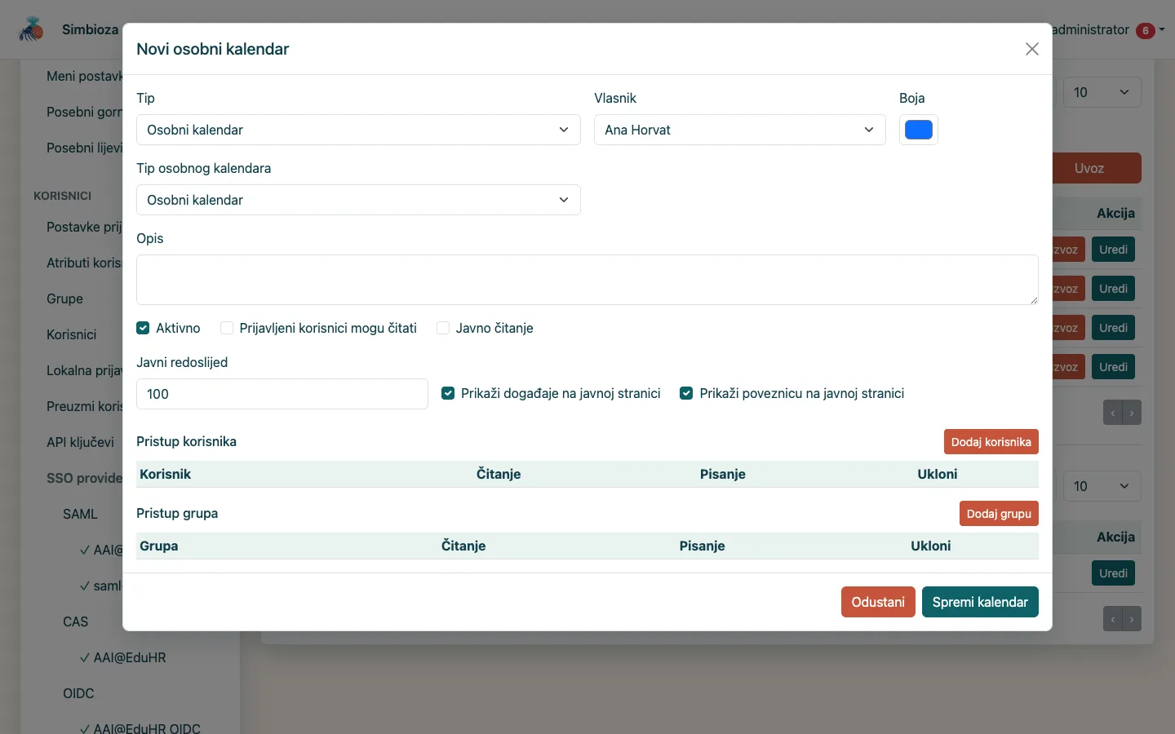This screenshot has width=1175, height=734.
Task: Uncheck the Aktivno checkbox
Action: click(143, 328)
